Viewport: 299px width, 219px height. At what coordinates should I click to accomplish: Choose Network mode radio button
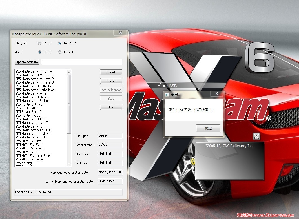60,52
